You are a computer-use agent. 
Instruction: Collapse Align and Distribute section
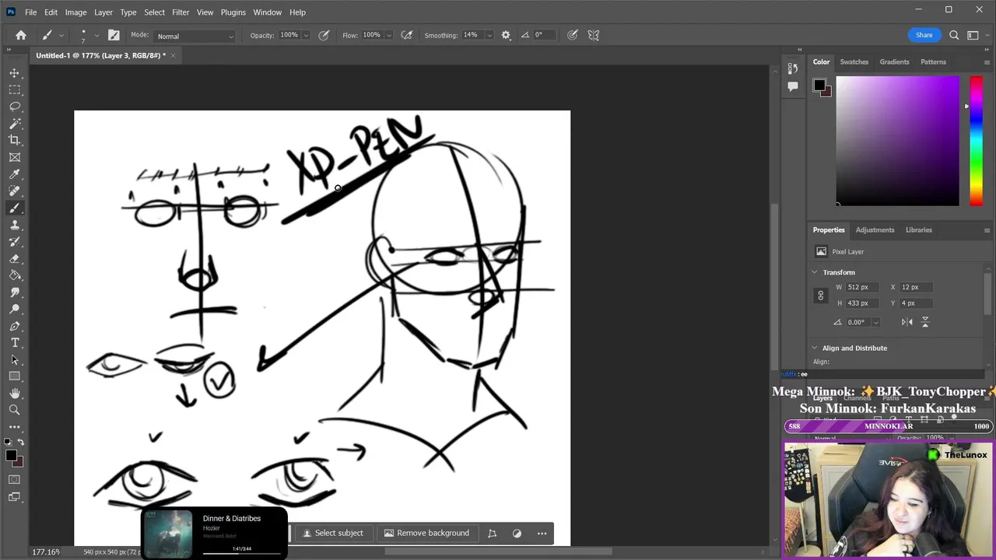815,348
